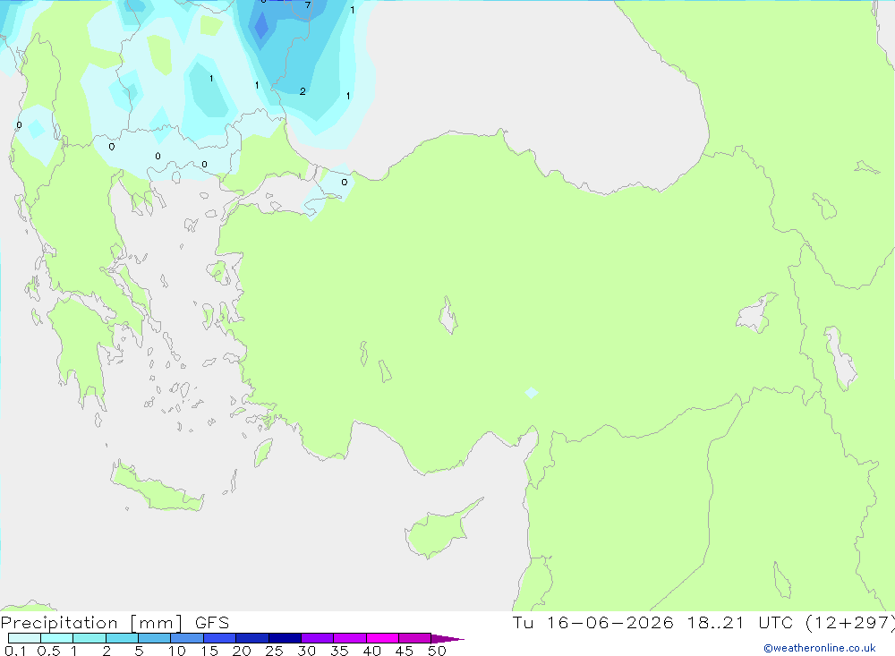The height and width of the screenshot is (656, 895).
Task: Click the "0.5" legend label
Action: 48,651
